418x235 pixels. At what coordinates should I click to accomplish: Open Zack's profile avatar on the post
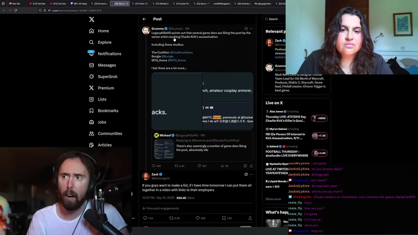(146, 176)
